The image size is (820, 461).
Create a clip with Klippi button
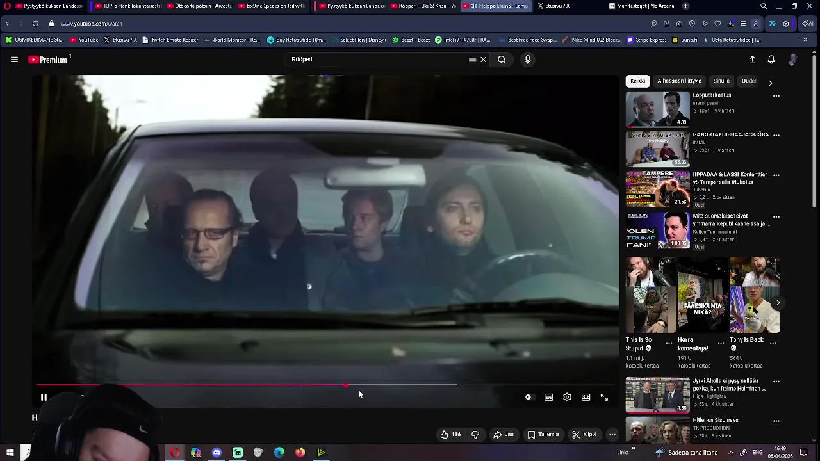pyautogui.click(x=584, y=434)
